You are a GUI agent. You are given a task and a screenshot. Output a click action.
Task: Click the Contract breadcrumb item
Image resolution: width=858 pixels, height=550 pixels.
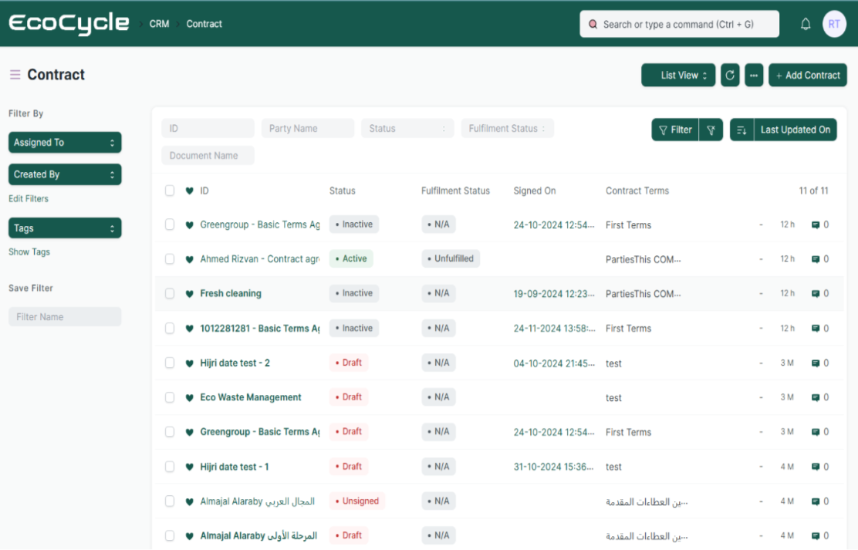(204, 24)
